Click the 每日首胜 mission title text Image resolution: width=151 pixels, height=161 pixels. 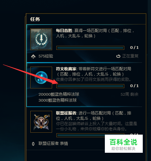[64, 30]
